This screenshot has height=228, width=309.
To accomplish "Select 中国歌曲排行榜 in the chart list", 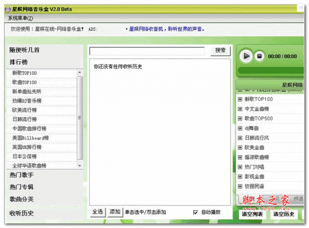I will (x=29, y=129).
